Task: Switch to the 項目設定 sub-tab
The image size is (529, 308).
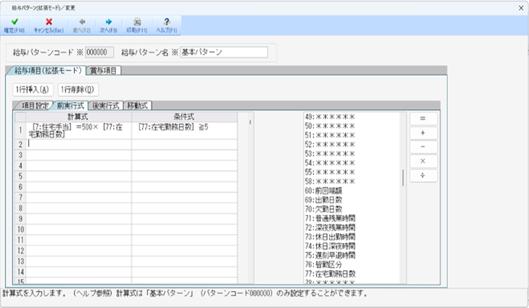Action: (35, 106)
